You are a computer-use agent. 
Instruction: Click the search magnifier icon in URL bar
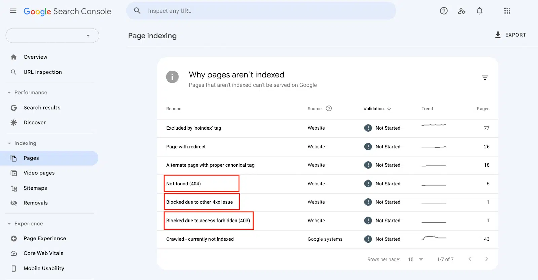coord(137,11)
